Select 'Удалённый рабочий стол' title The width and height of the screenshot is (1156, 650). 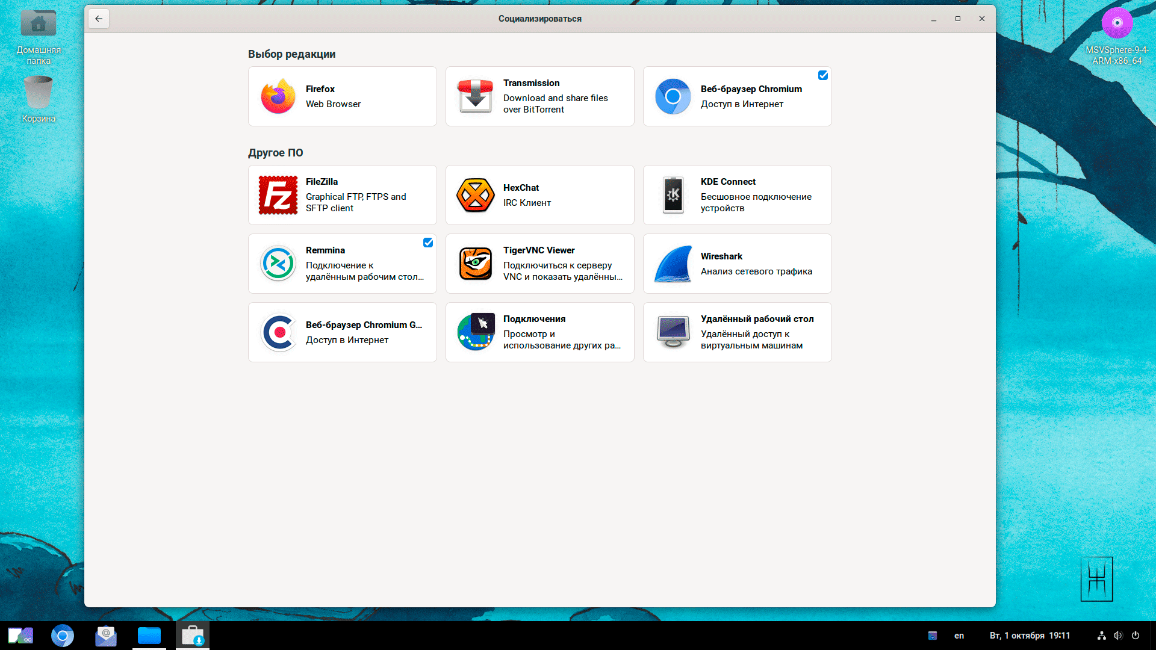[757, 319]
